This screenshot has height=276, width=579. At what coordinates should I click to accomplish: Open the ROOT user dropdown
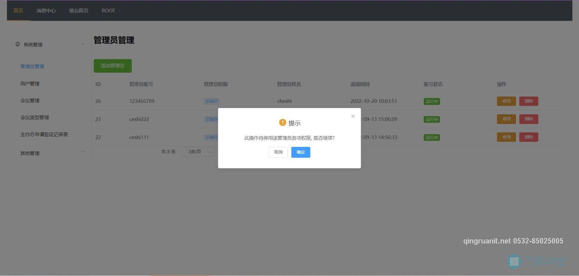pyautogui.click(x=111, y=10)
